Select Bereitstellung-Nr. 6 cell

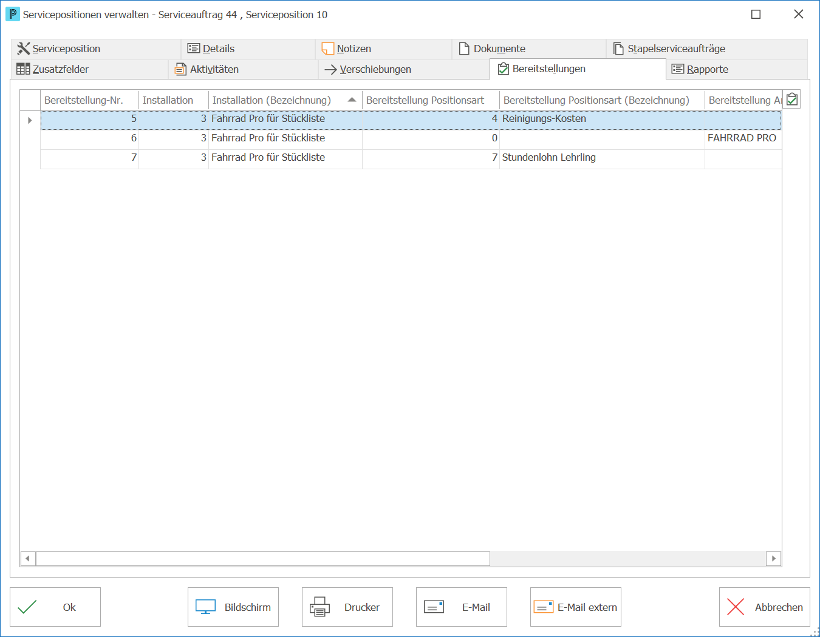pos(89,138)
